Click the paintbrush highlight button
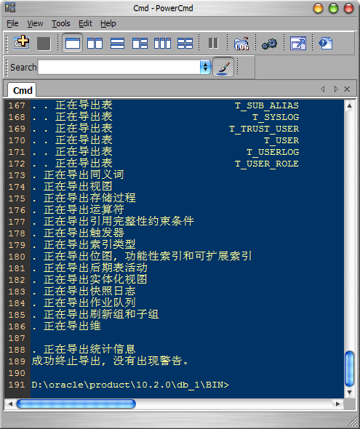The height and width of the screenshot is (429, 360). 223,67
